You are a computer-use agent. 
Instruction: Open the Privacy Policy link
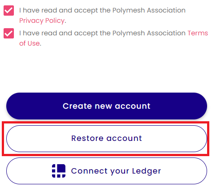pyautogui.click(x=42, y=21)
